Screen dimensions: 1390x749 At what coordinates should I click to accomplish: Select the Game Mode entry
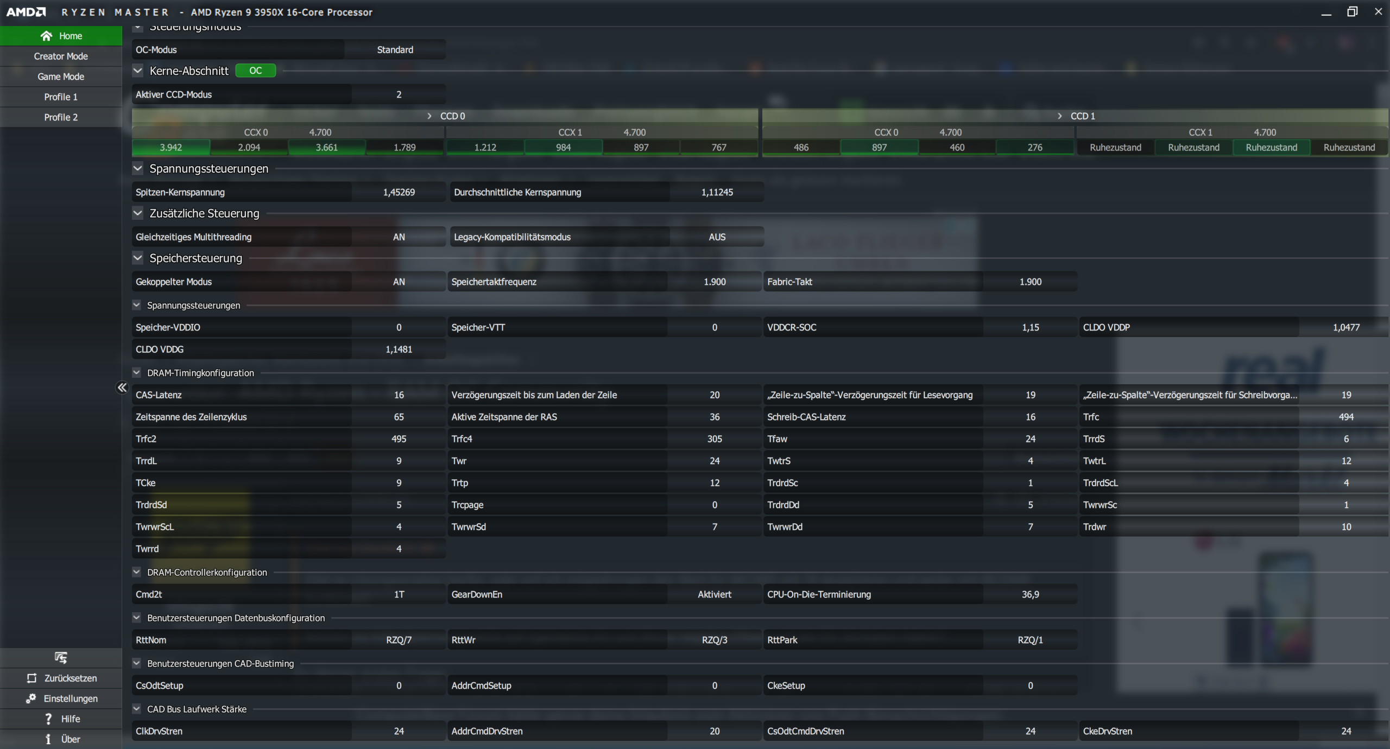click(61, 77)
